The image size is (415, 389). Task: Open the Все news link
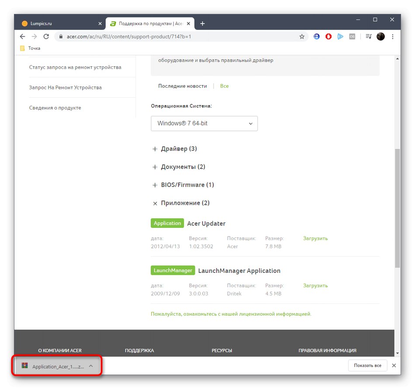[225, 86]
